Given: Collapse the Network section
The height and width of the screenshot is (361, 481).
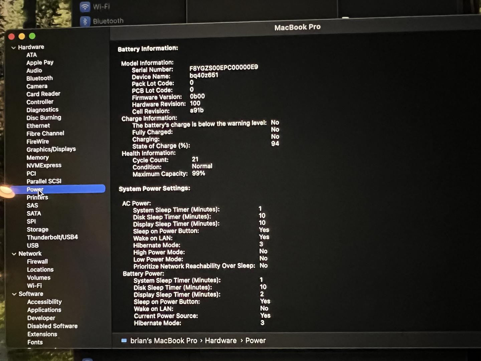Looking at the screenshot, I should click(x=14, y=254).
